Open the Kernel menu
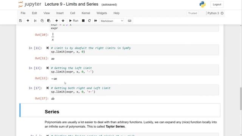The image size is (242, 136). (x=86, y=13)
